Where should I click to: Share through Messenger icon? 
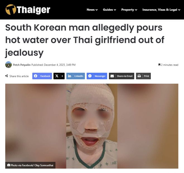coord(90,76)
